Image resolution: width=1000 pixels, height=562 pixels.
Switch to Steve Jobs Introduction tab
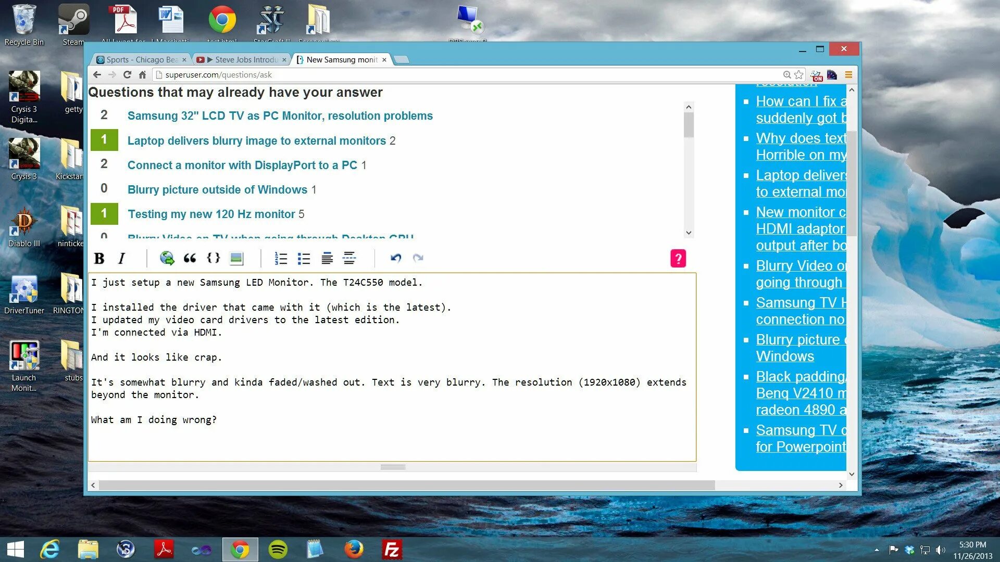(242, 60)
